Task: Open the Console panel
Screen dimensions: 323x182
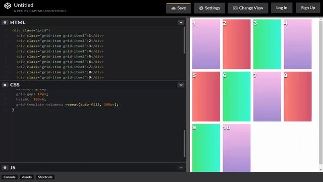Action: [x=10, y=177]
